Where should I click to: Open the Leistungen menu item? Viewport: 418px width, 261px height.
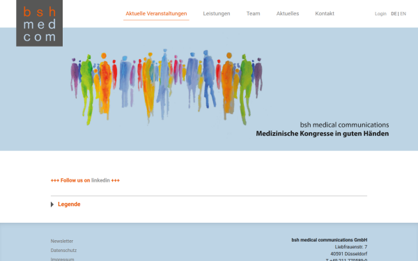click(217, 14)
